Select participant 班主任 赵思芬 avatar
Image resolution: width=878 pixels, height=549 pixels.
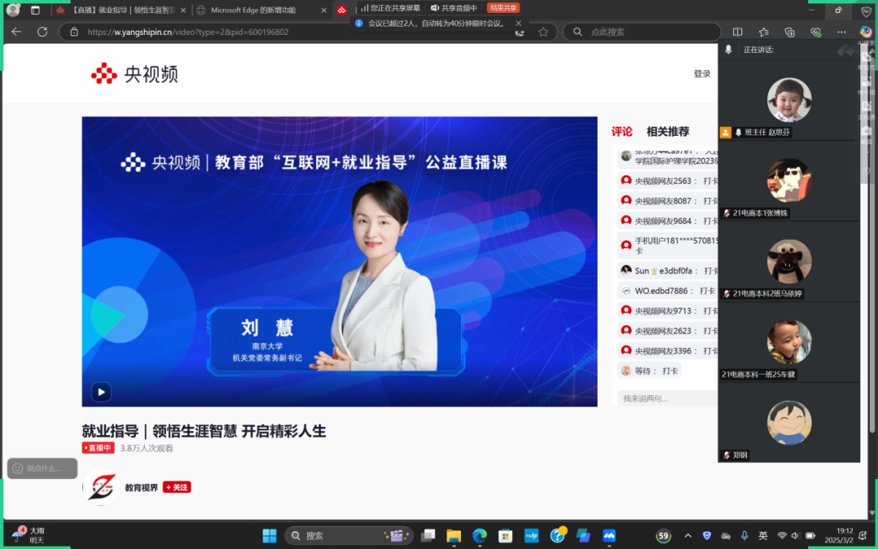[x=789, y=100]
